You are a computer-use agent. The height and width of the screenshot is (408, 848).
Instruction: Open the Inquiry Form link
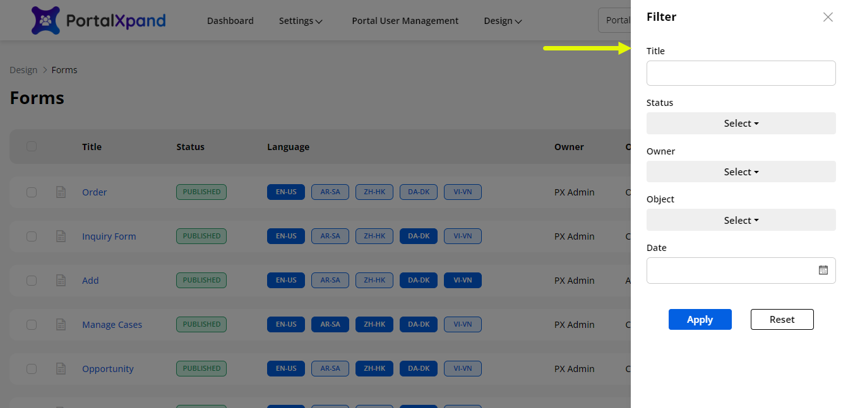pyautogui.click(x=109, y=236)
